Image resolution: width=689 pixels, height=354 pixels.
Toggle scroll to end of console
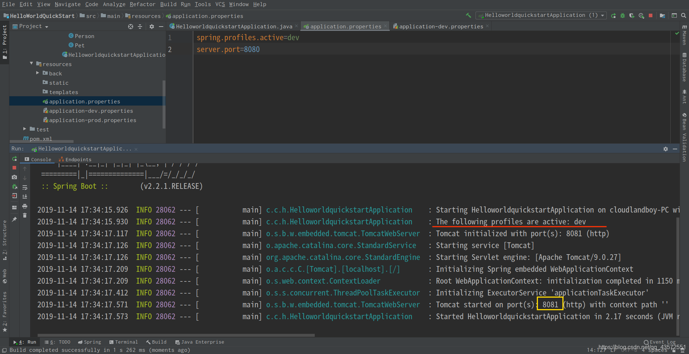pyautogui.click(x=25, y=196)
